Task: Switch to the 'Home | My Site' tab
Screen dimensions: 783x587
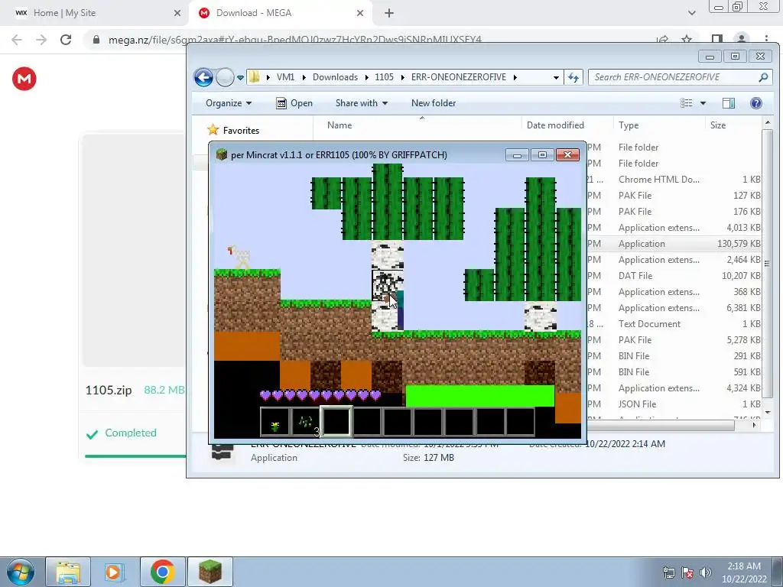Action: (x=95, y=13)
